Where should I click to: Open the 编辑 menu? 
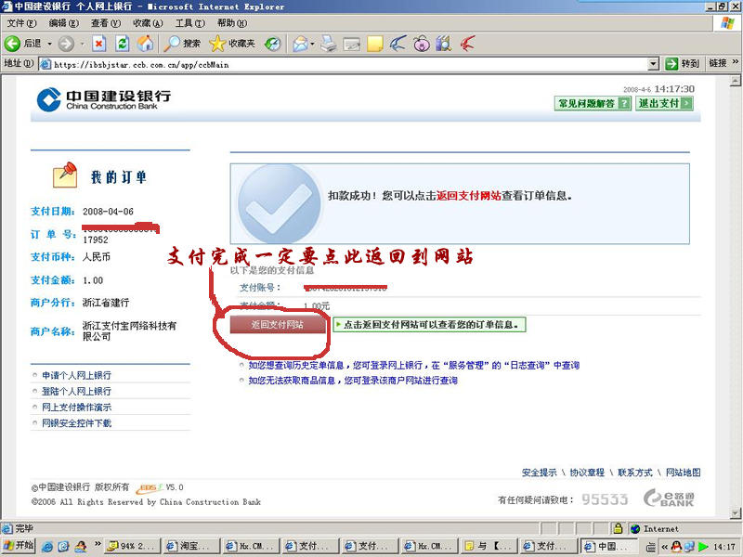click(64, 22)
